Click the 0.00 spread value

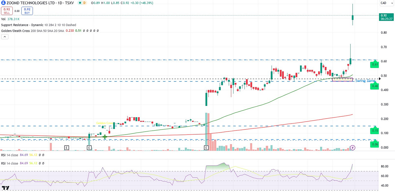pos(17,11)
